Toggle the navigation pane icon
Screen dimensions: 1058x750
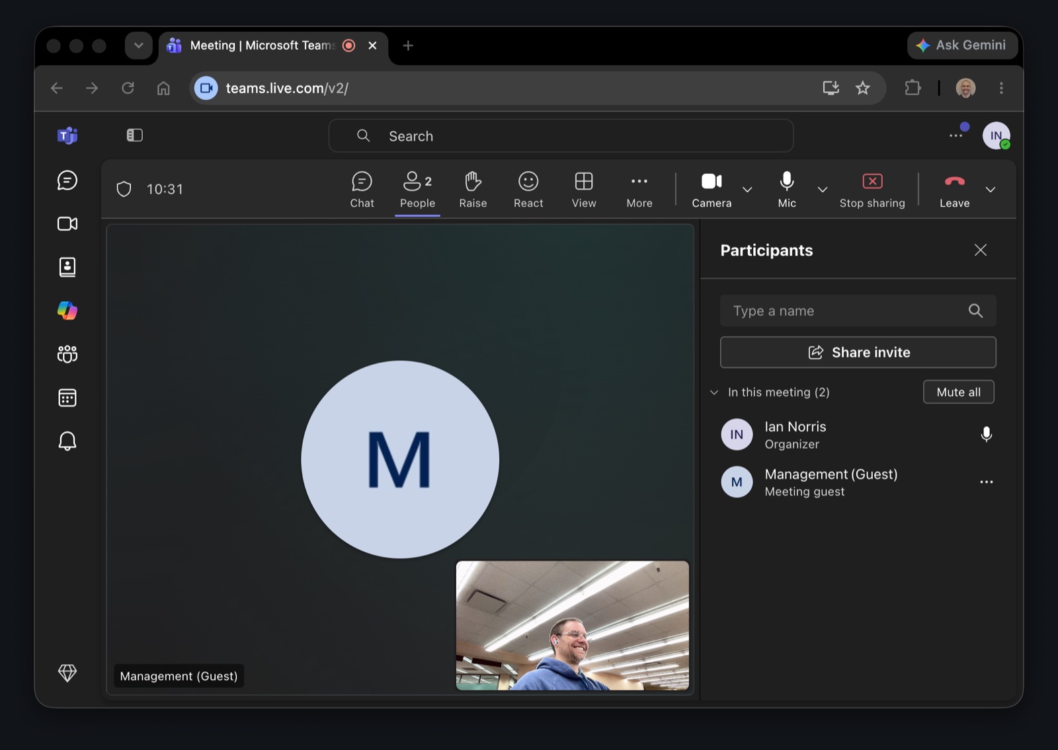pyautogui.click(x=135, y=135)
